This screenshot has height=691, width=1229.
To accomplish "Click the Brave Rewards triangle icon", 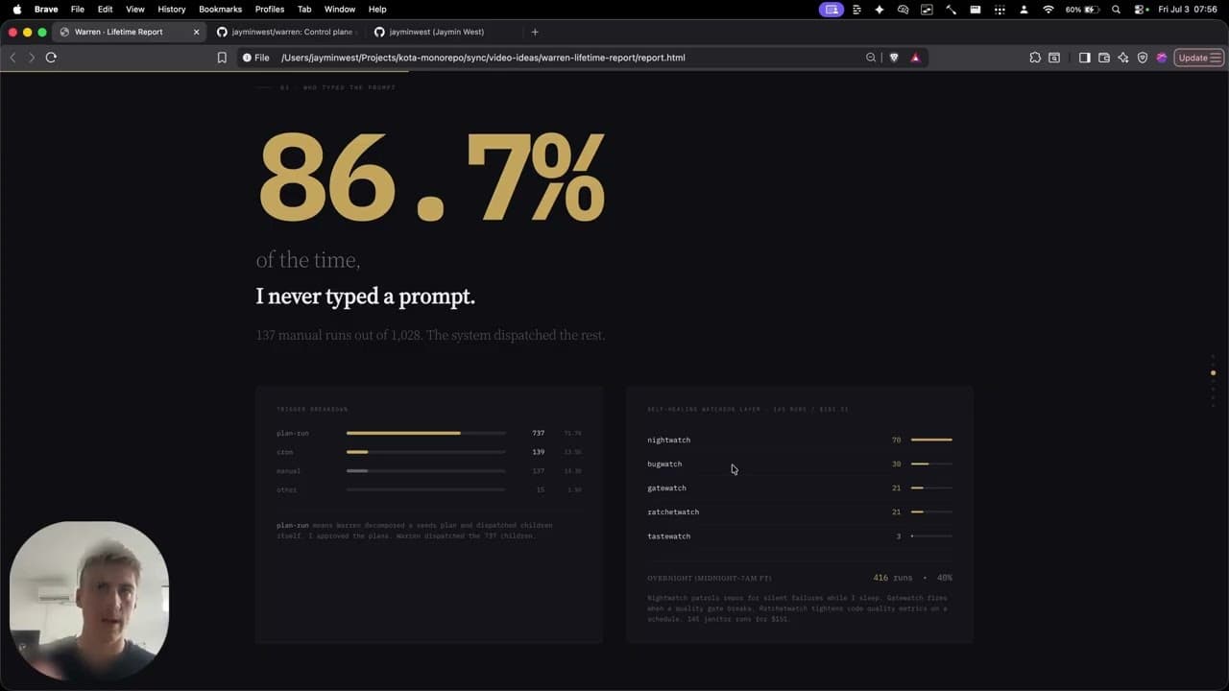I will [x=915, y=58].
